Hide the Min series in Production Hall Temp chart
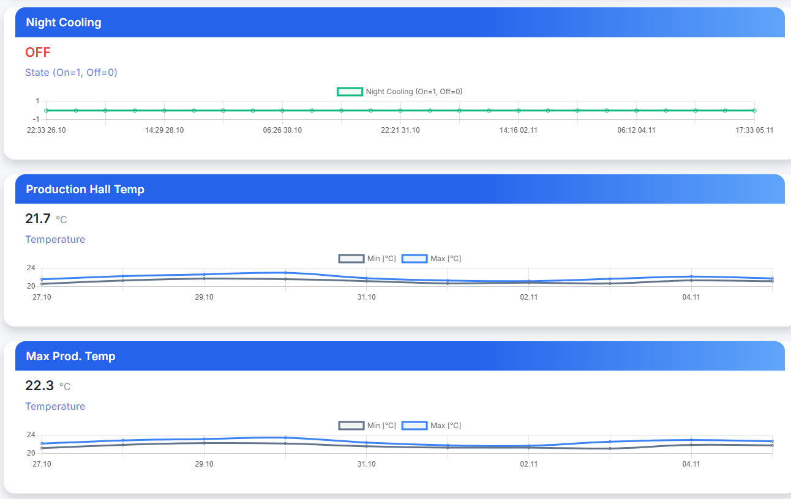791x499 pixels. pos(352,259)
